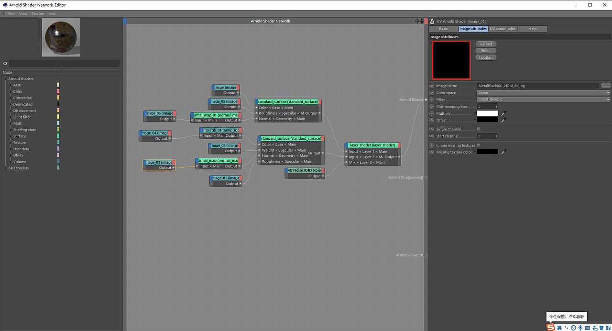612x331 pixels.
Task: Toggle Mip-mapping bias parameter radio
Action: [x=432, y=107]
